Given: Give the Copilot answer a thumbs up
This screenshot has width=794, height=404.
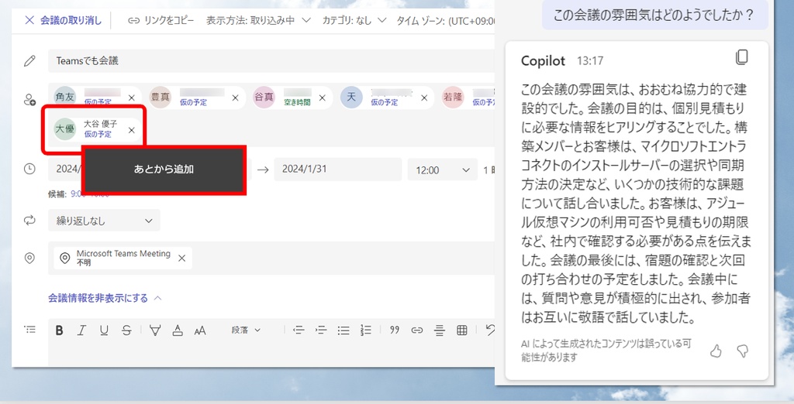Looking at the screenshot, I should [x=716, y=351].
